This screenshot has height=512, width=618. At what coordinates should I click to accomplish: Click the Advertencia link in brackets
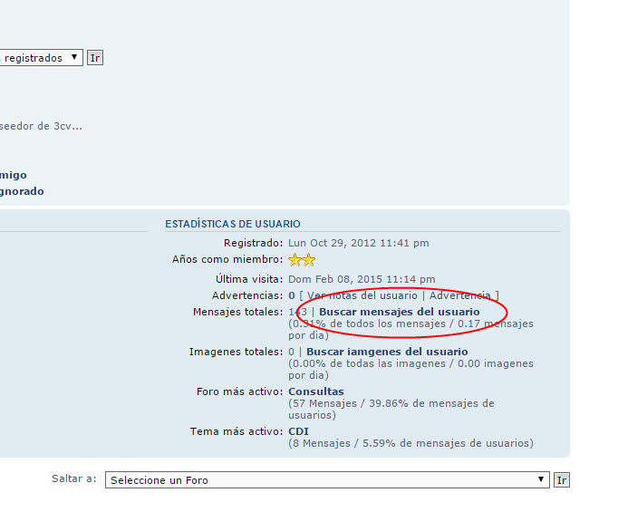tap(459, 295)
